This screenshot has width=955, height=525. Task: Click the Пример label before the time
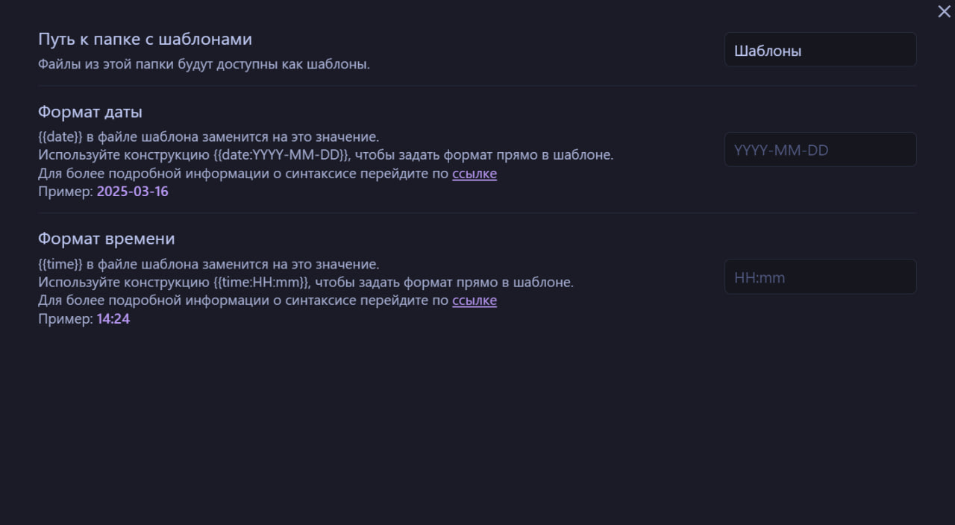(65, 319)
